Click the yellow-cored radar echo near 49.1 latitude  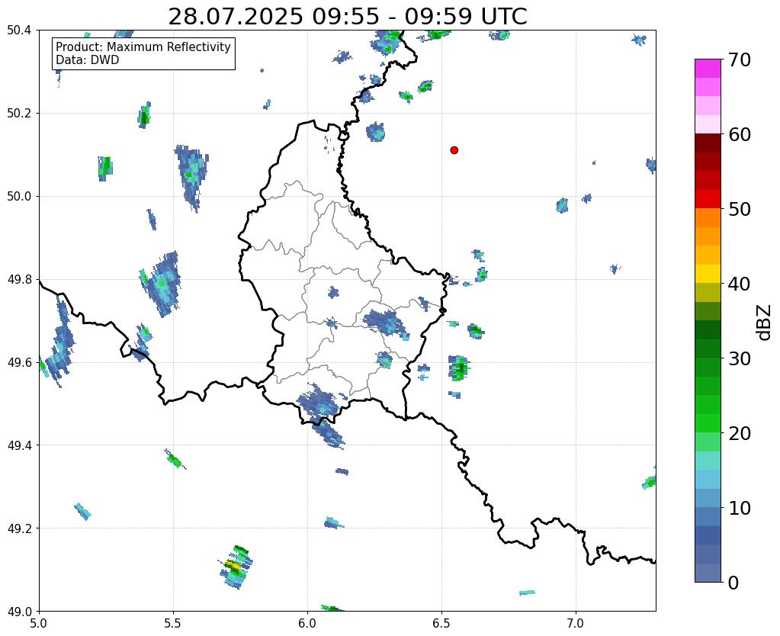(236, 567)
